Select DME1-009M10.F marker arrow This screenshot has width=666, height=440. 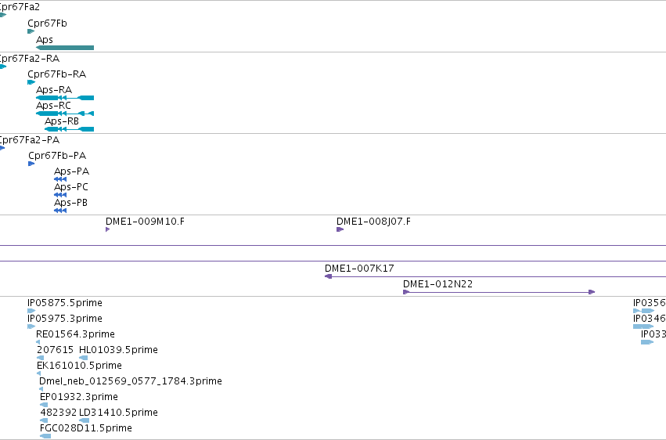pyautogui.click(x=108, y=229)
